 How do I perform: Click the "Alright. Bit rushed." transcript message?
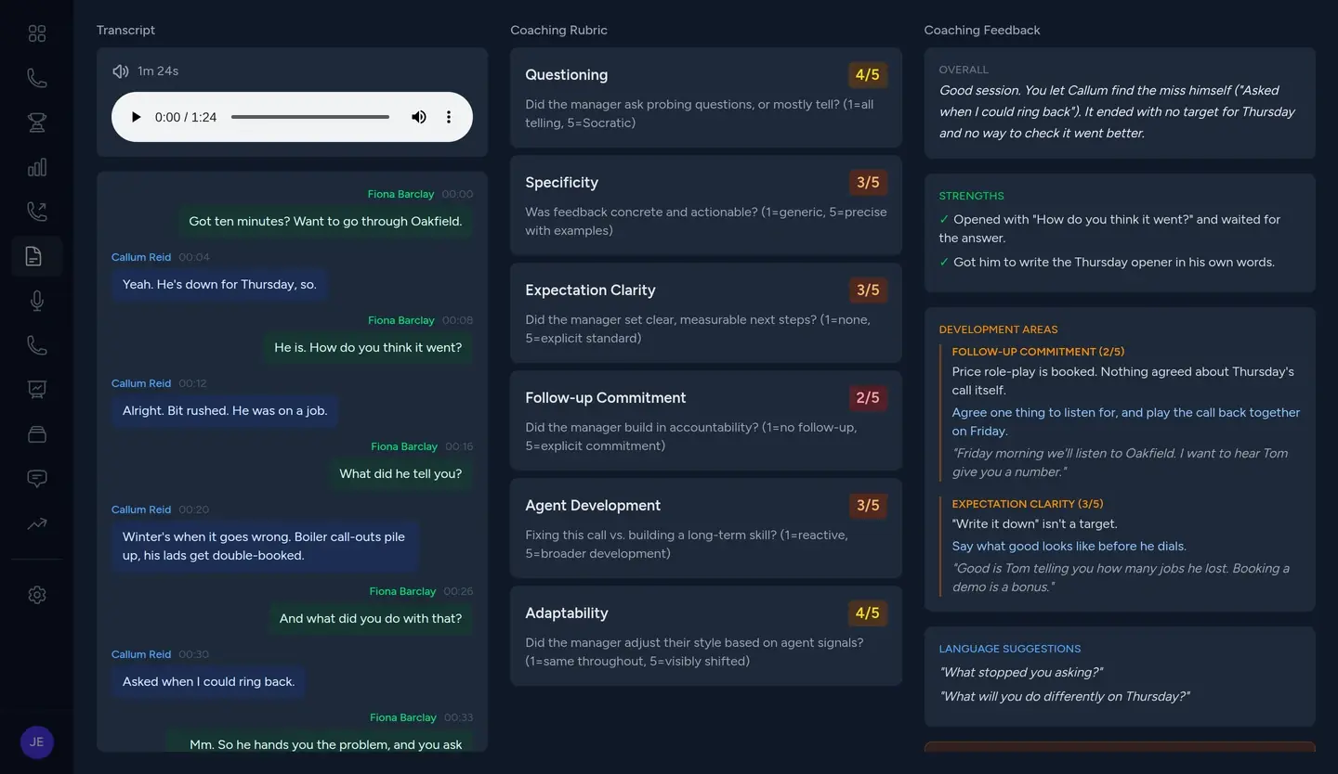coord(225,411)
